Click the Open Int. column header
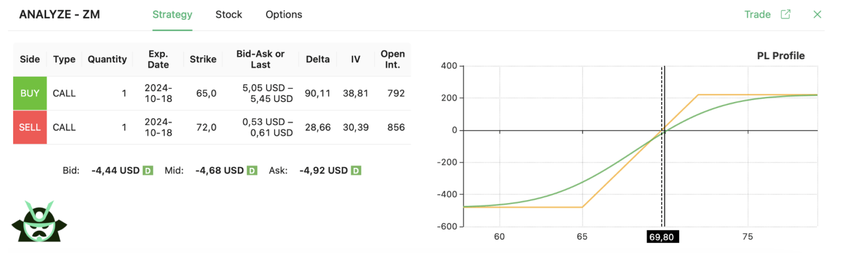Image resolution: width=844 pixels, height=266 pixels. point(392,59)
